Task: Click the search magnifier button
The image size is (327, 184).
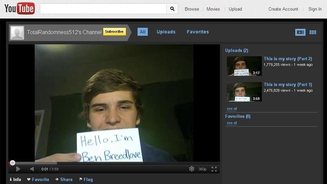Action: coord(172,9)
